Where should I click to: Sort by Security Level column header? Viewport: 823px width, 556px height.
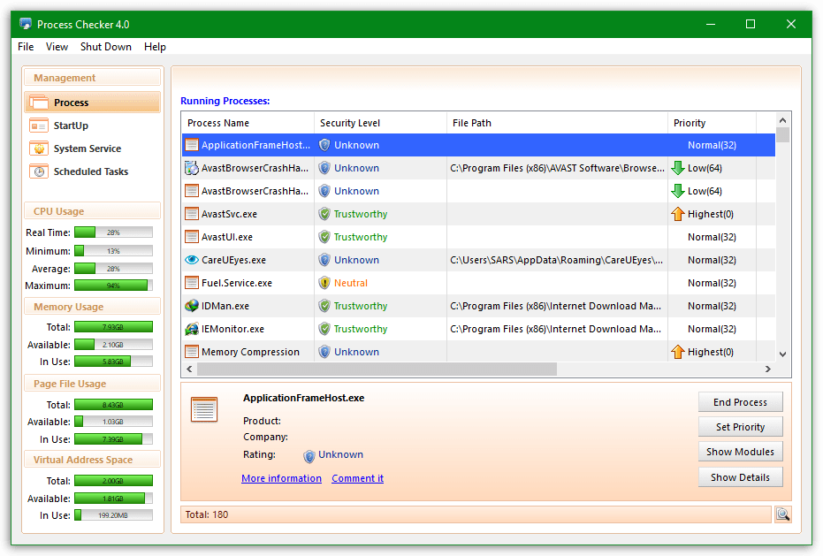tap(380, 123)
